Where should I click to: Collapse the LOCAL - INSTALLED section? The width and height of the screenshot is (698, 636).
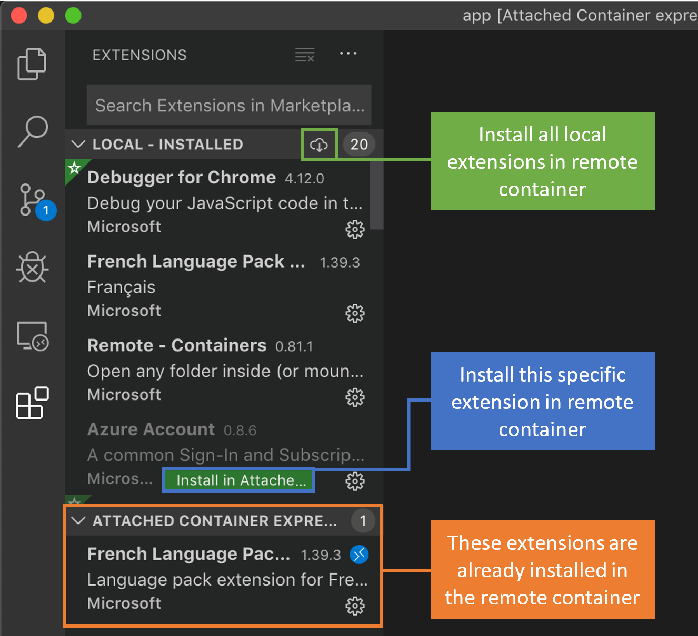click(77, 144)
